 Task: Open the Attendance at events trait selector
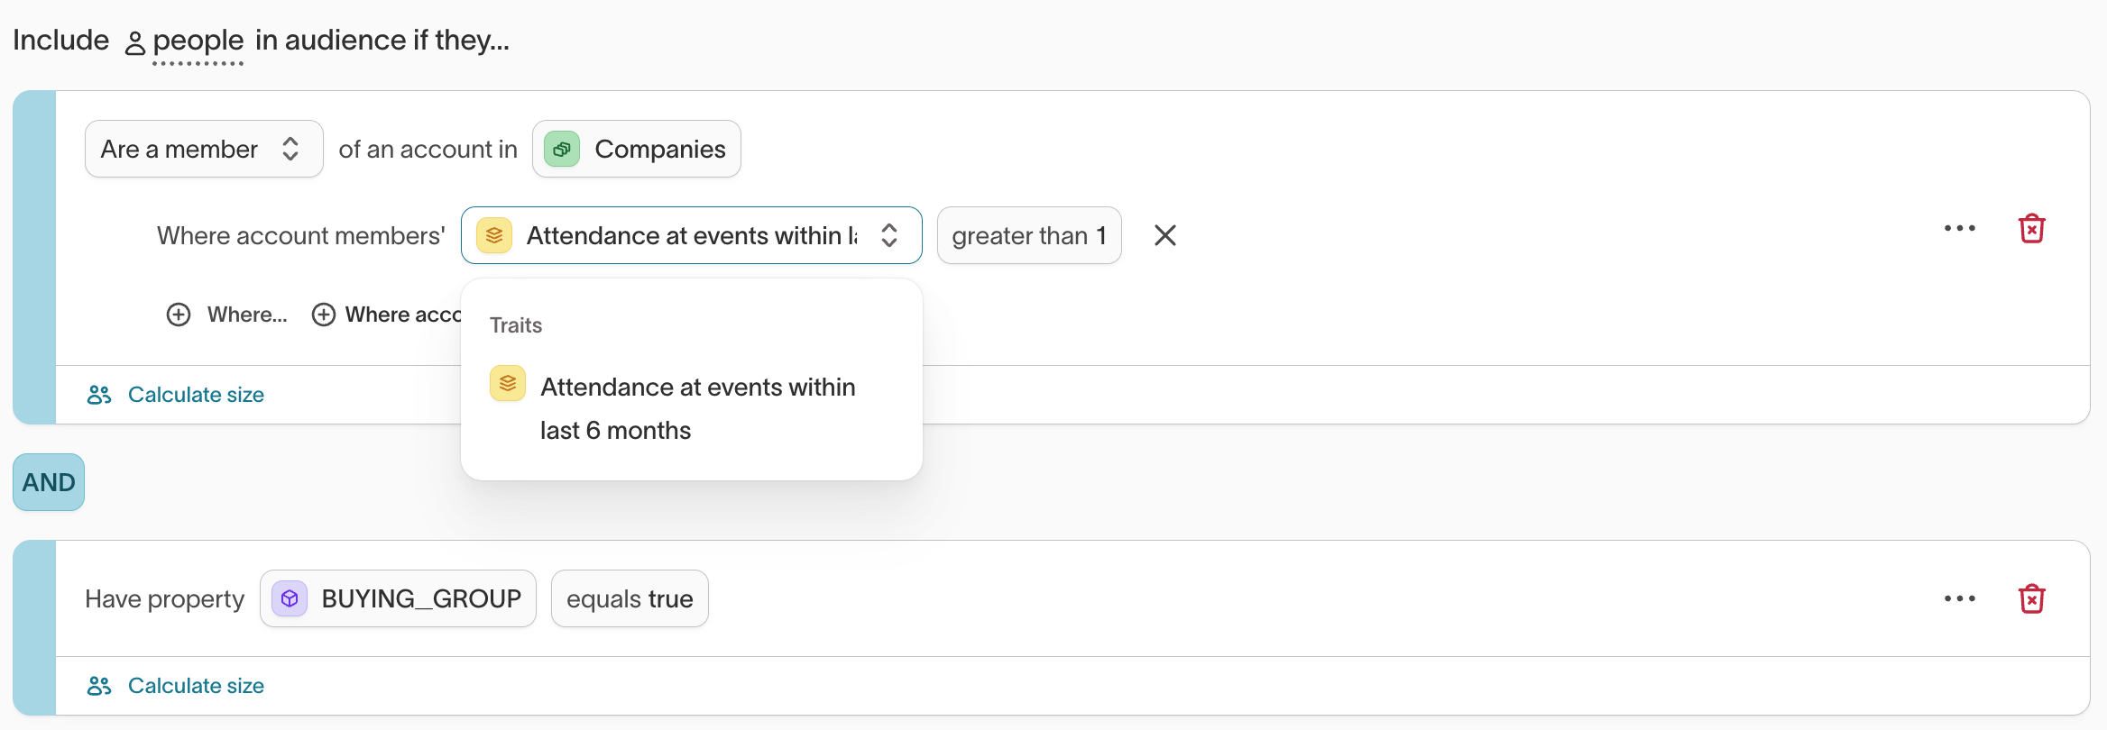click(x=691, y=236)
